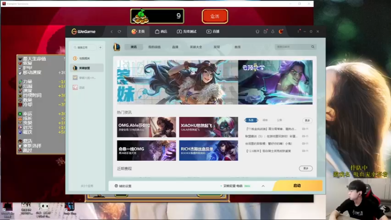
Task: Click the 移动速度 wing stat icon
Action: click(20, 72)
